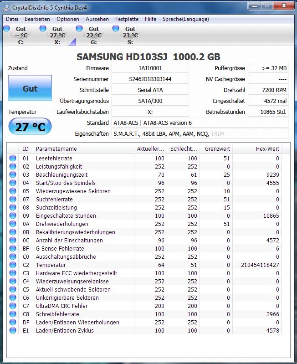Viewport: 297px width, 364px height.
Task: Click the NV Cachegrösse value field
Action: click(268, 79)
